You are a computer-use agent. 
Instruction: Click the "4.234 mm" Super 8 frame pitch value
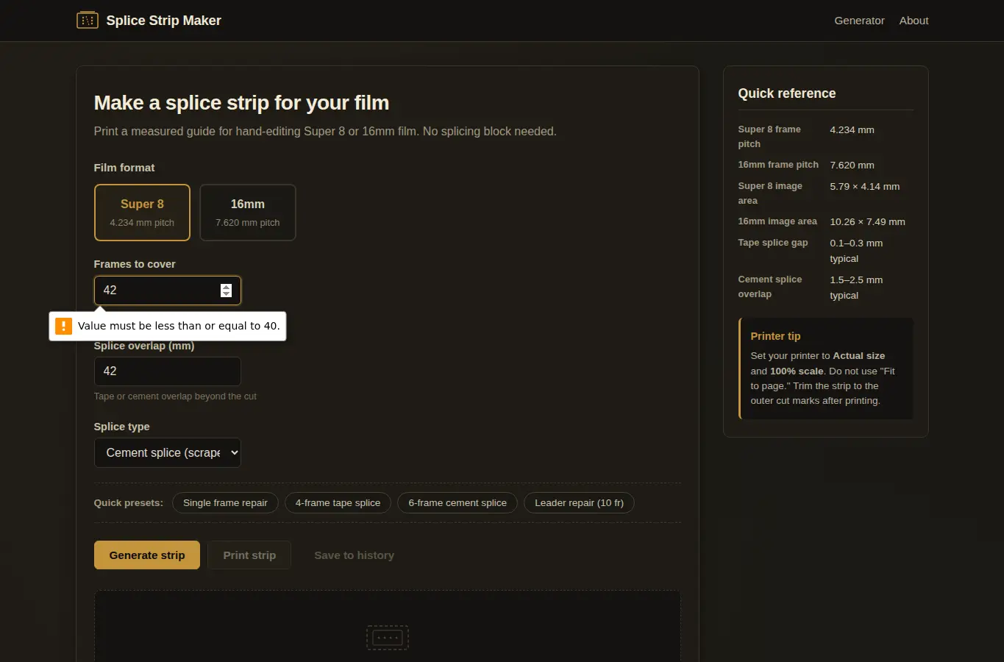(852, 130)
